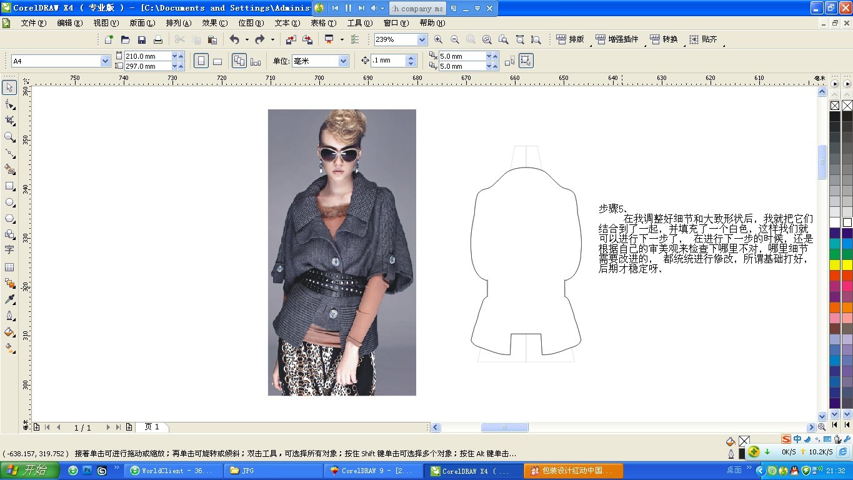The image size is (853, 480).
Task: Open the 239% zoom level dropdown
Action: pos(422,39)
